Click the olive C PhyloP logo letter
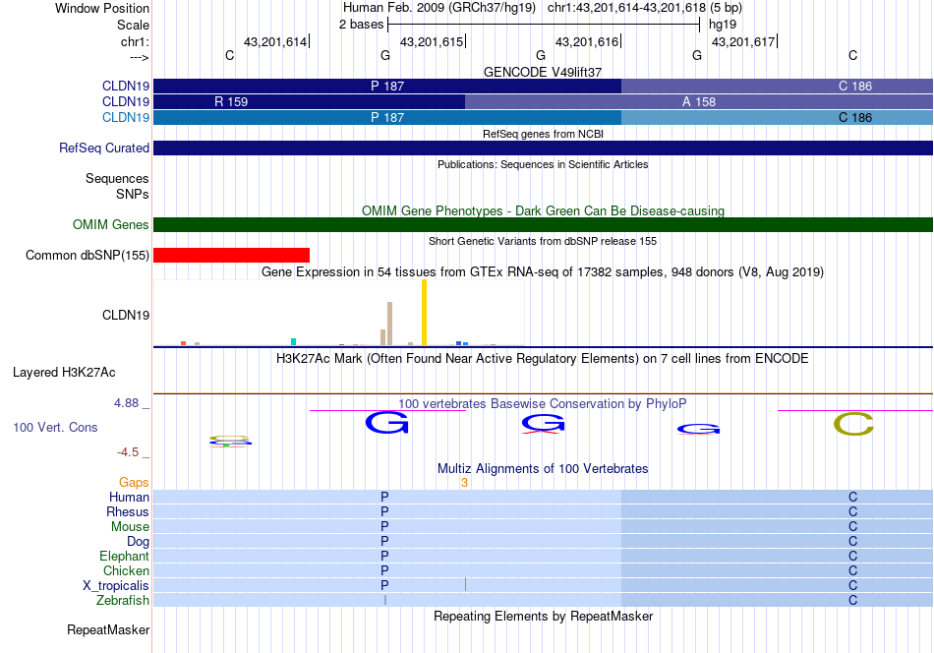The image size is (934, 653). pos(853,424)
